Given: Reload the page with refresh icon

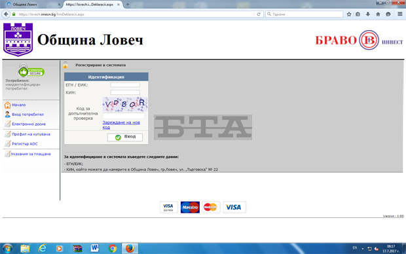Looking at the screenshot, I should point(259,14).
